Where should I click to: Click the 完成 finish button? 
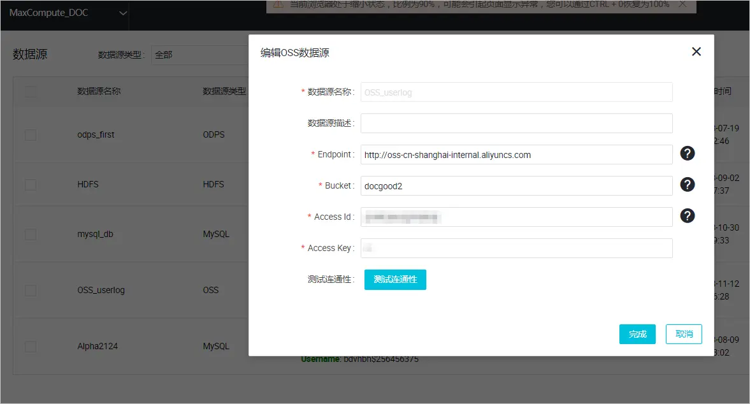pos(637,334)
